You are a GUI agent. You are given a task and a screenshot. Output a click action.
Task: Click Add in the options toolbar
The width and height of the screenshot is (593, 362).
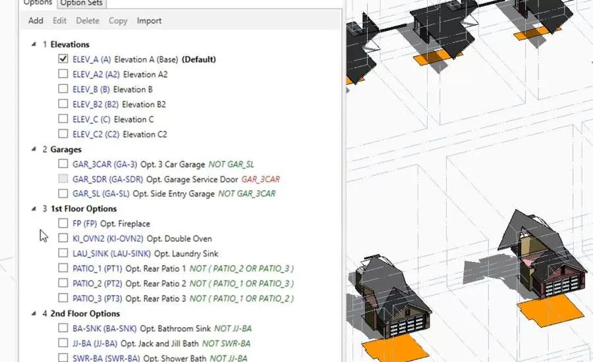[36, 21]
